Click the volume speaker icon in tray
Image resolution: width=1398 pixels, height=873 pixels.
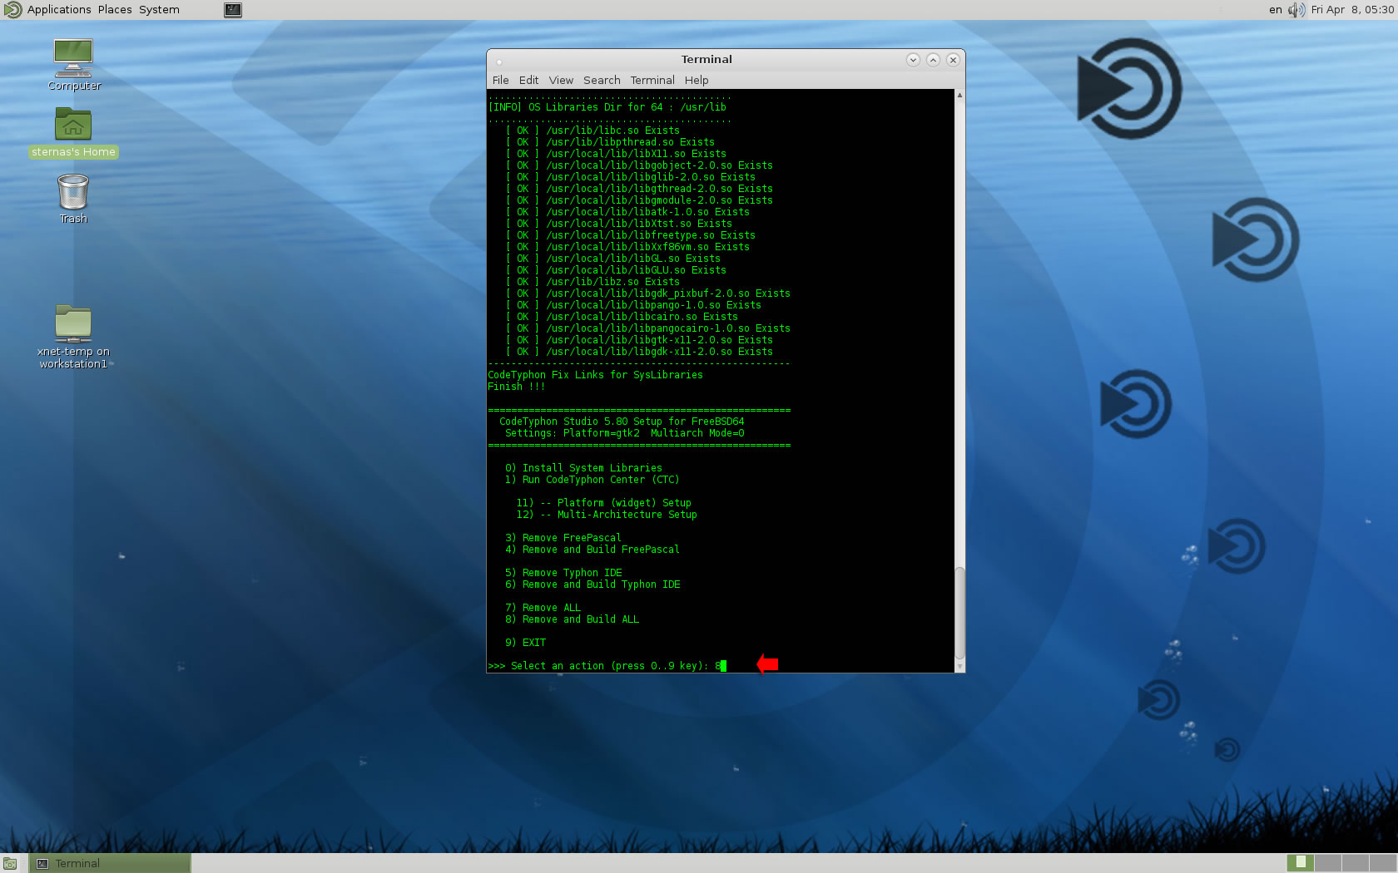tap(1296, 10)
